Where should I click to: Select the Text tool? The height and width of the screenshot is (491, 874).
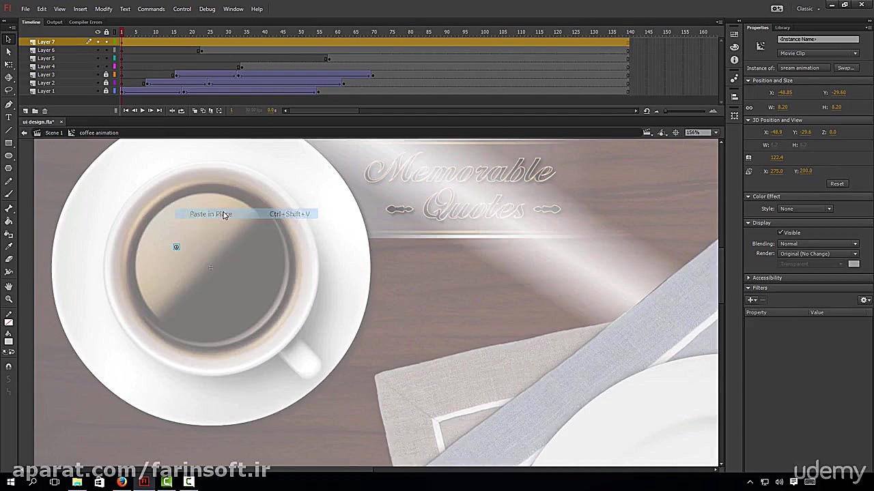pyautogui.click(x=9, y=117)
